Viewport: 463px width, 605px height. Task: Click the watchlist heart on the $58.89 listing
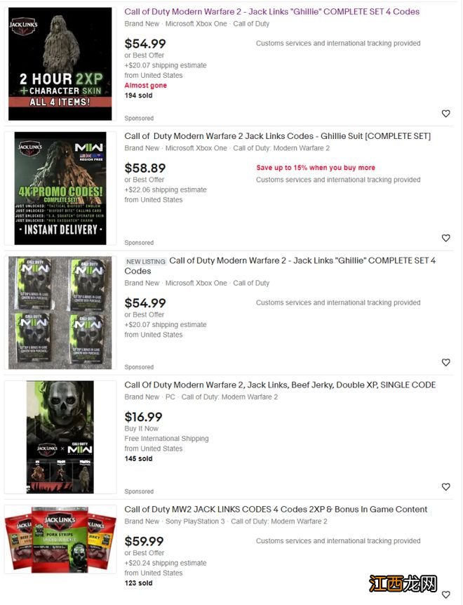click(x=445, y=238)
